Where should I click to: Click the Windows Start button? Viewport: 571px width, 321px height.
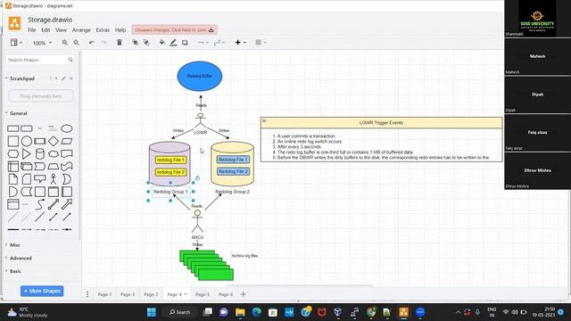click(x=151, y=312)
